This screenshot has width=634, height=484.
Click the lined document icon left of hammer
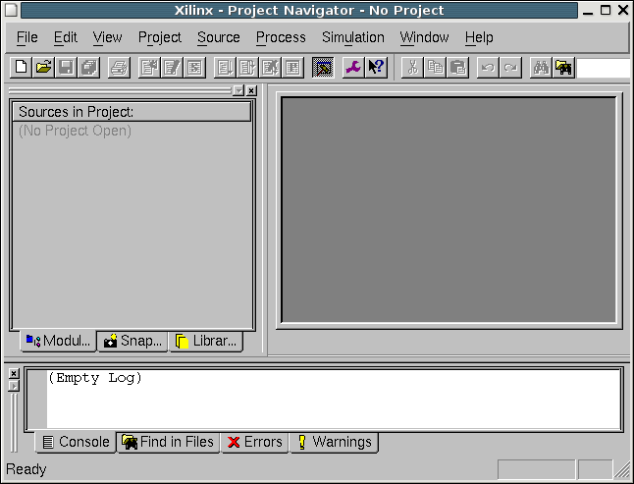pos(292,67)
